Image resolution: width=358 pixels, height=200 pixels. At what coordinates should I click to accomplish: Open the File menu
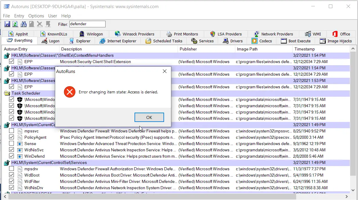pyautogui.click(x=6, y=16)
